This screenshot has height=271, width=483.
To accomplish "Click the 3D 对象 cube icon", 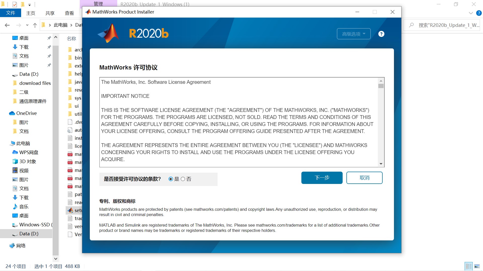I will [x=15, y=161].
